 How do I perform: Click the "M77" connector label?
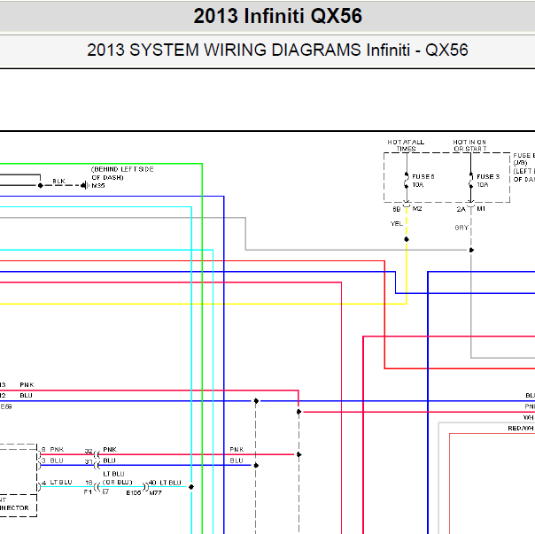tap(155, 493)
